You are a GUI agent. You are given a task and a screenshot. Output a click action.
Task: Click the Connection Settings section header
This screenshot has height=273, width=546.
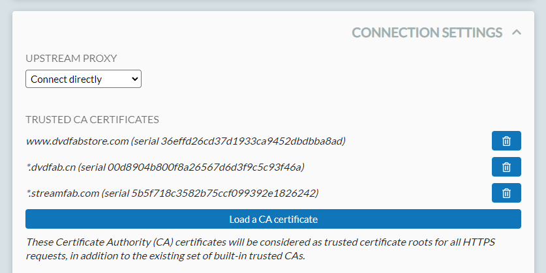(427, 33)
